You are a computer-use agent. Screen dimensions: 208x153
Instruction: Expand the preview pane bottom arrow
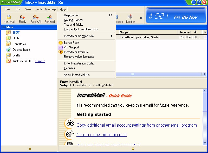coord(133,149)
